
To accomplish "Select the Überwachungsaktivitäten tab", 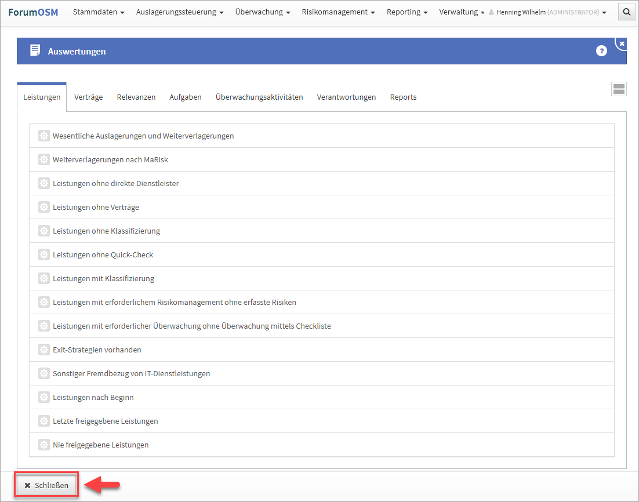I will click(259, 97).
